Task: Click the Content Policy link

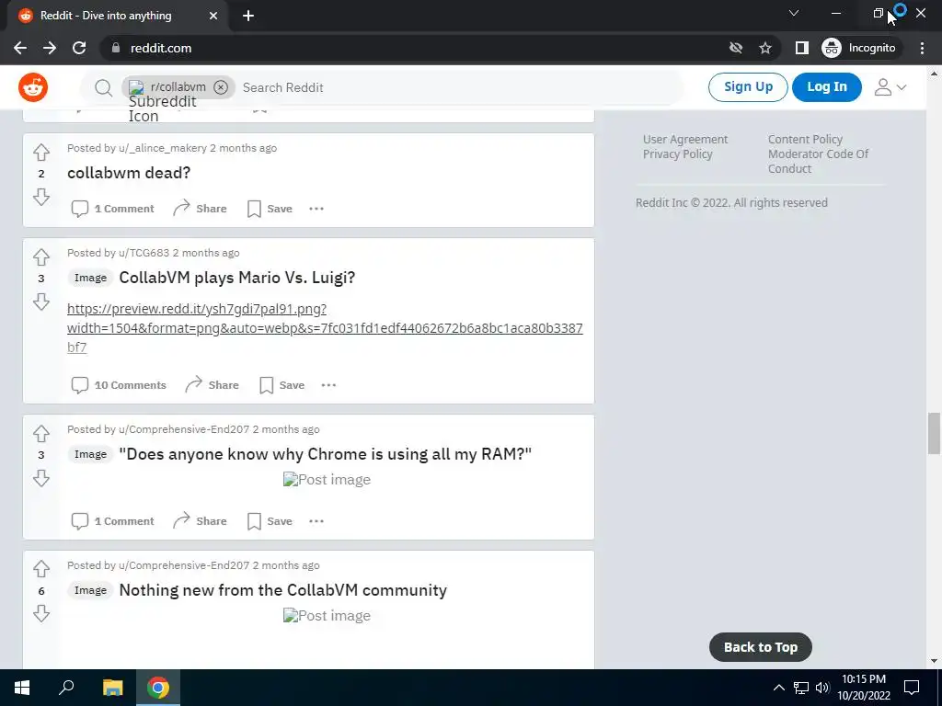Action: (x=805, y=140)
